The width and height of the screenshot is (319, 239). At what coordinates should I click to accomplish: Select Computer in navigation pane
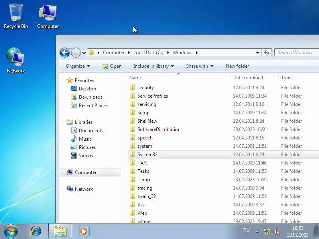(90, 172)
